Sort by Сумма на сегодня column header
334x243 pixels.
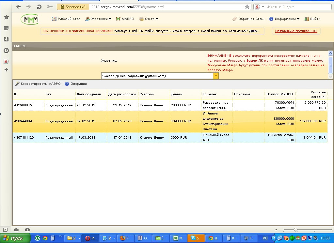(x=311, y=94)
